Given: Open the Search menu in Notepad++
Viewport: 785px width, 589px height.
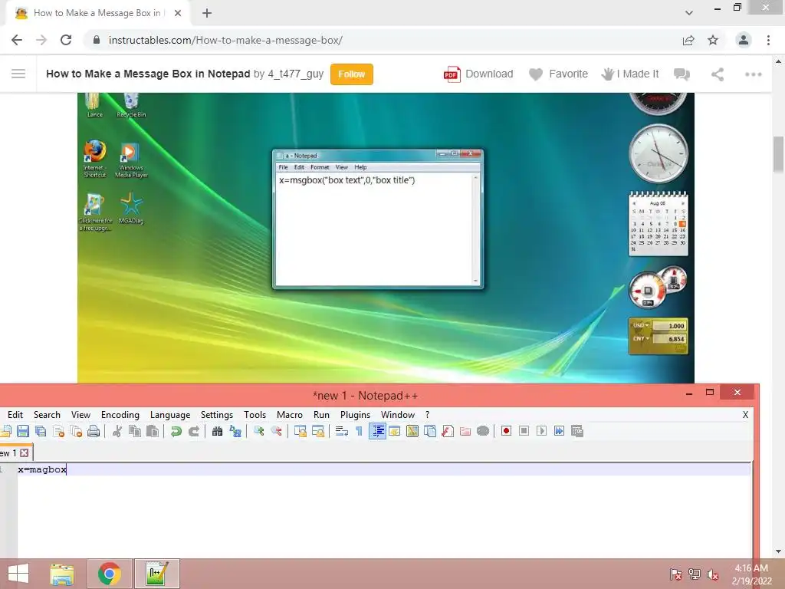Looking at the screenshot, I should [47, 415].
